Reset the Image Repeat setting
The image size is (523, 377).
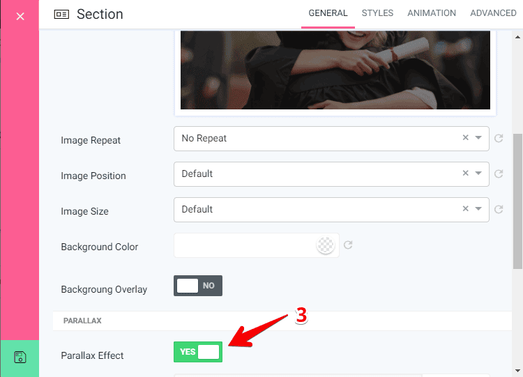[x=499, y=139]
